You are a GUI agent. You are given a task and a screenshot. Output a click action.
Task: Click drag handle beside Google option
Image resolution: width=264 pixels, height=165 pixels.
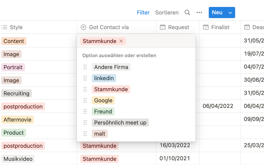click(x=85, y=101)
